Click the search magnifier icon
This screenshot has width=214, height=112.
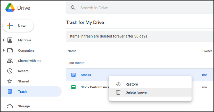(x=73, y=8)
